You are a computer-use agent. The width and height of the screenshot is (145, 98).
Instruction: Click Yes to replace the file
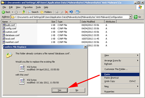60,90
